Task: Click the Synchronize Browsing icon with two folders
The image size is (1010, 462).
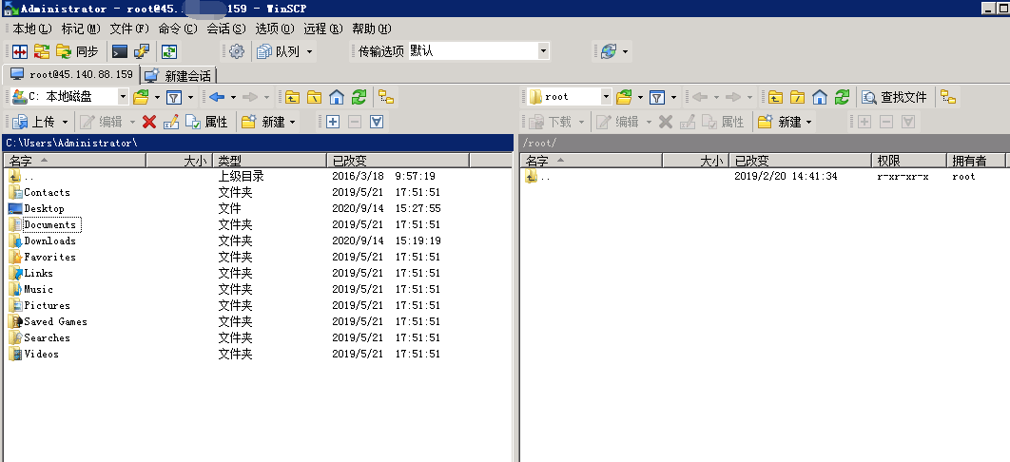Action: pyautogui.click(x=42, y=51)
